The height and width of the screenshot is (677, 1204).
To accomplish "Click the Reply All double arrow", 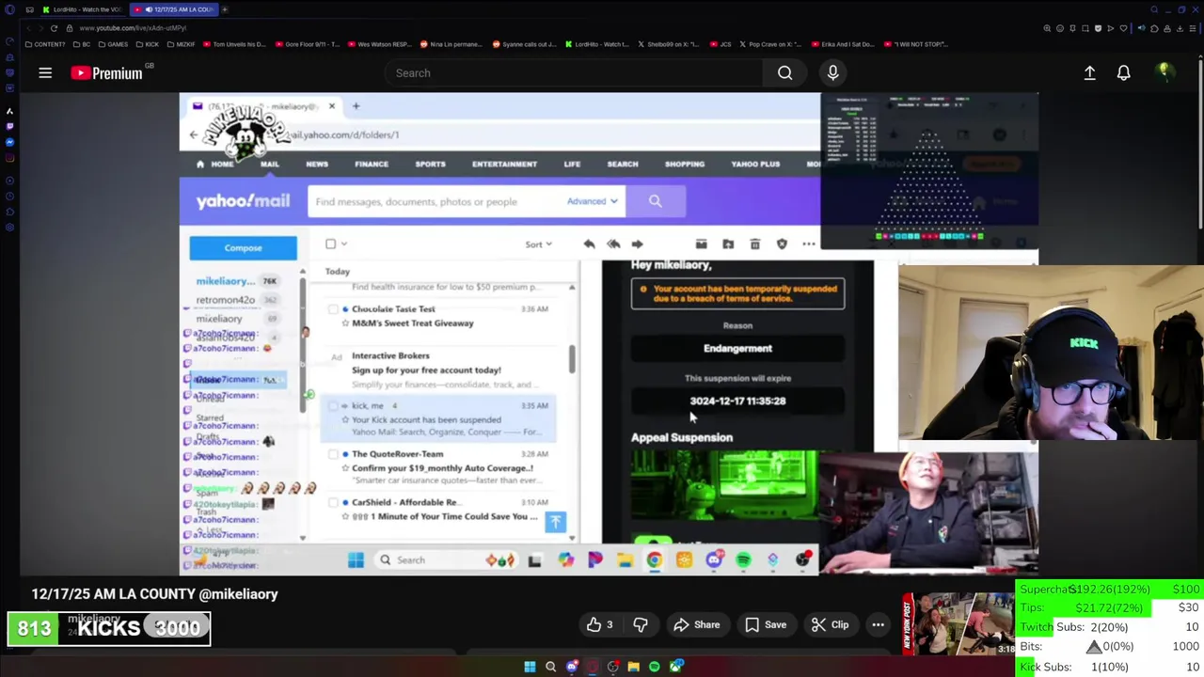I will click(613, 244).
